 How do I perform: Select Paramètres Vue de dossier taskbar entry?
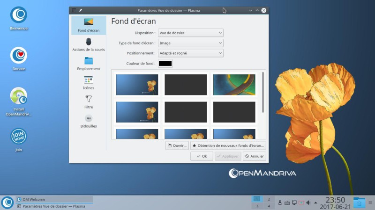point(54,206)
